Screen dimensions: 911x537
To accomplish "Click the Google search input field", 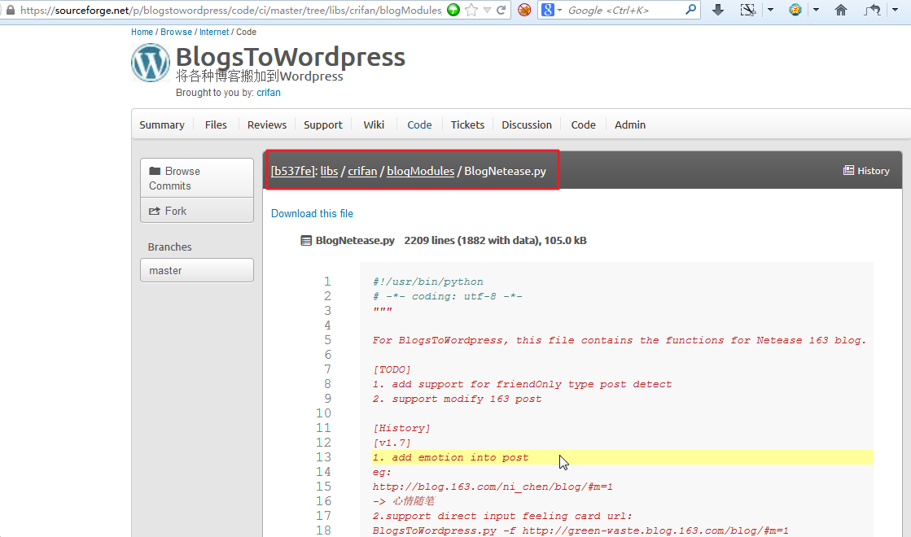I will pos(624,10).
